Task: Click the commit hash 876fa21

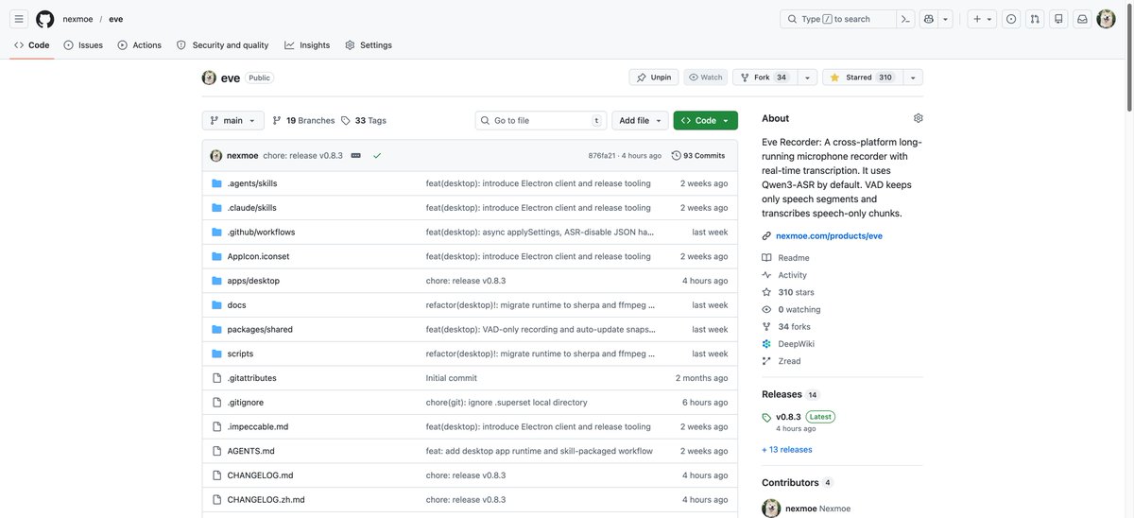Action: click(x=602, y=155)
